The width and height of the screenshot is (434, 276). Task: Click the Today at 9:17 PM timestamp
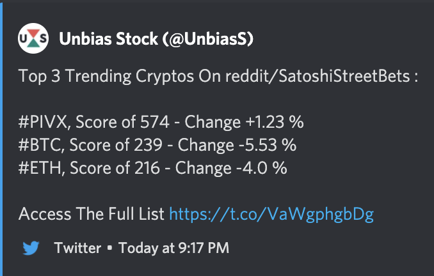coord(174,248)
